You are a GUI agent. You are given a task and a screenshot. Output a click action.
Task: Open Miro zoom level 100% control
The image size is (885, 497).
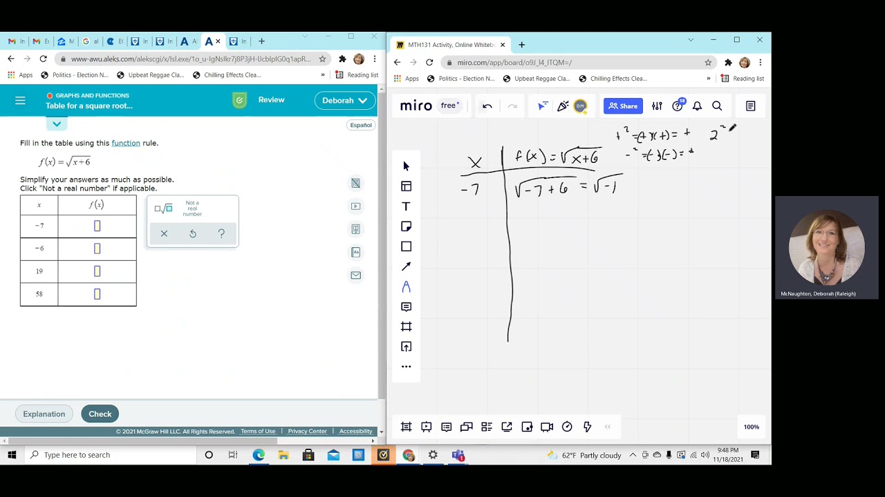coord(752,427)
